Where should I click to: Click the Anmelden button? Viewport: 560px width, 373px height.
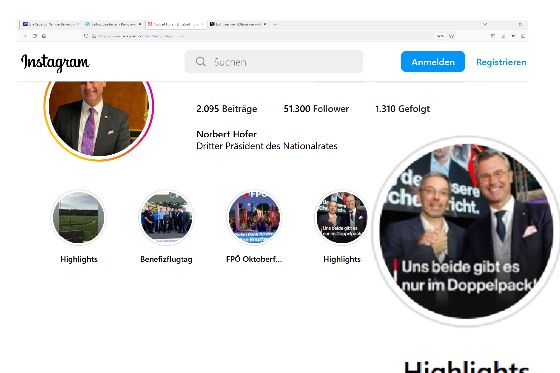point(433,62)
